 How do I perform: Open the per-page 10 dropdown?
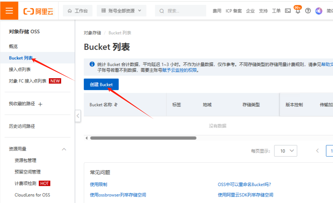pyautogui.click(x=286, y=151)
